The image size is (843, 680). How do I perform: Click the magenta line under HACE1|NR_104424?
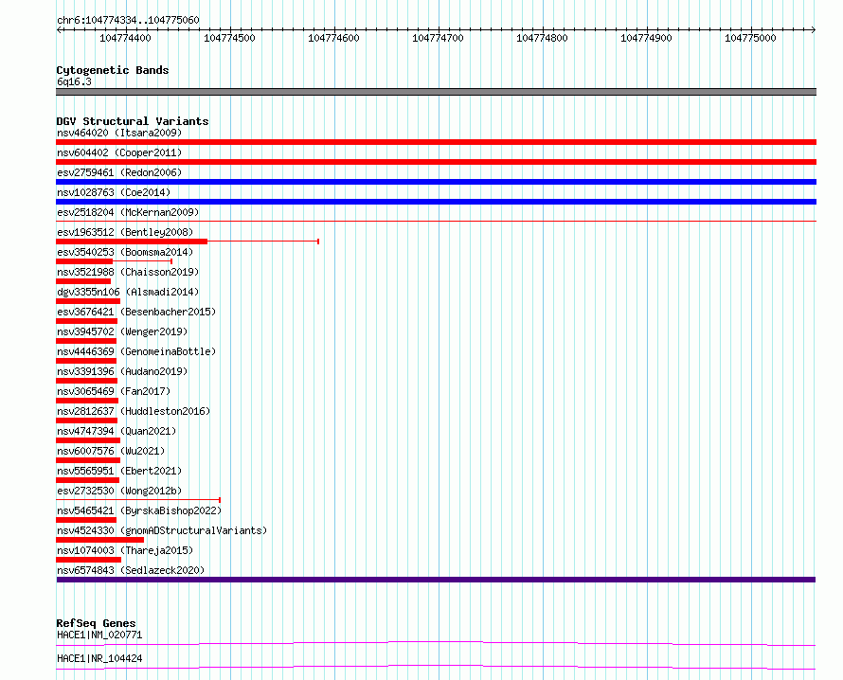pos(436,667)
